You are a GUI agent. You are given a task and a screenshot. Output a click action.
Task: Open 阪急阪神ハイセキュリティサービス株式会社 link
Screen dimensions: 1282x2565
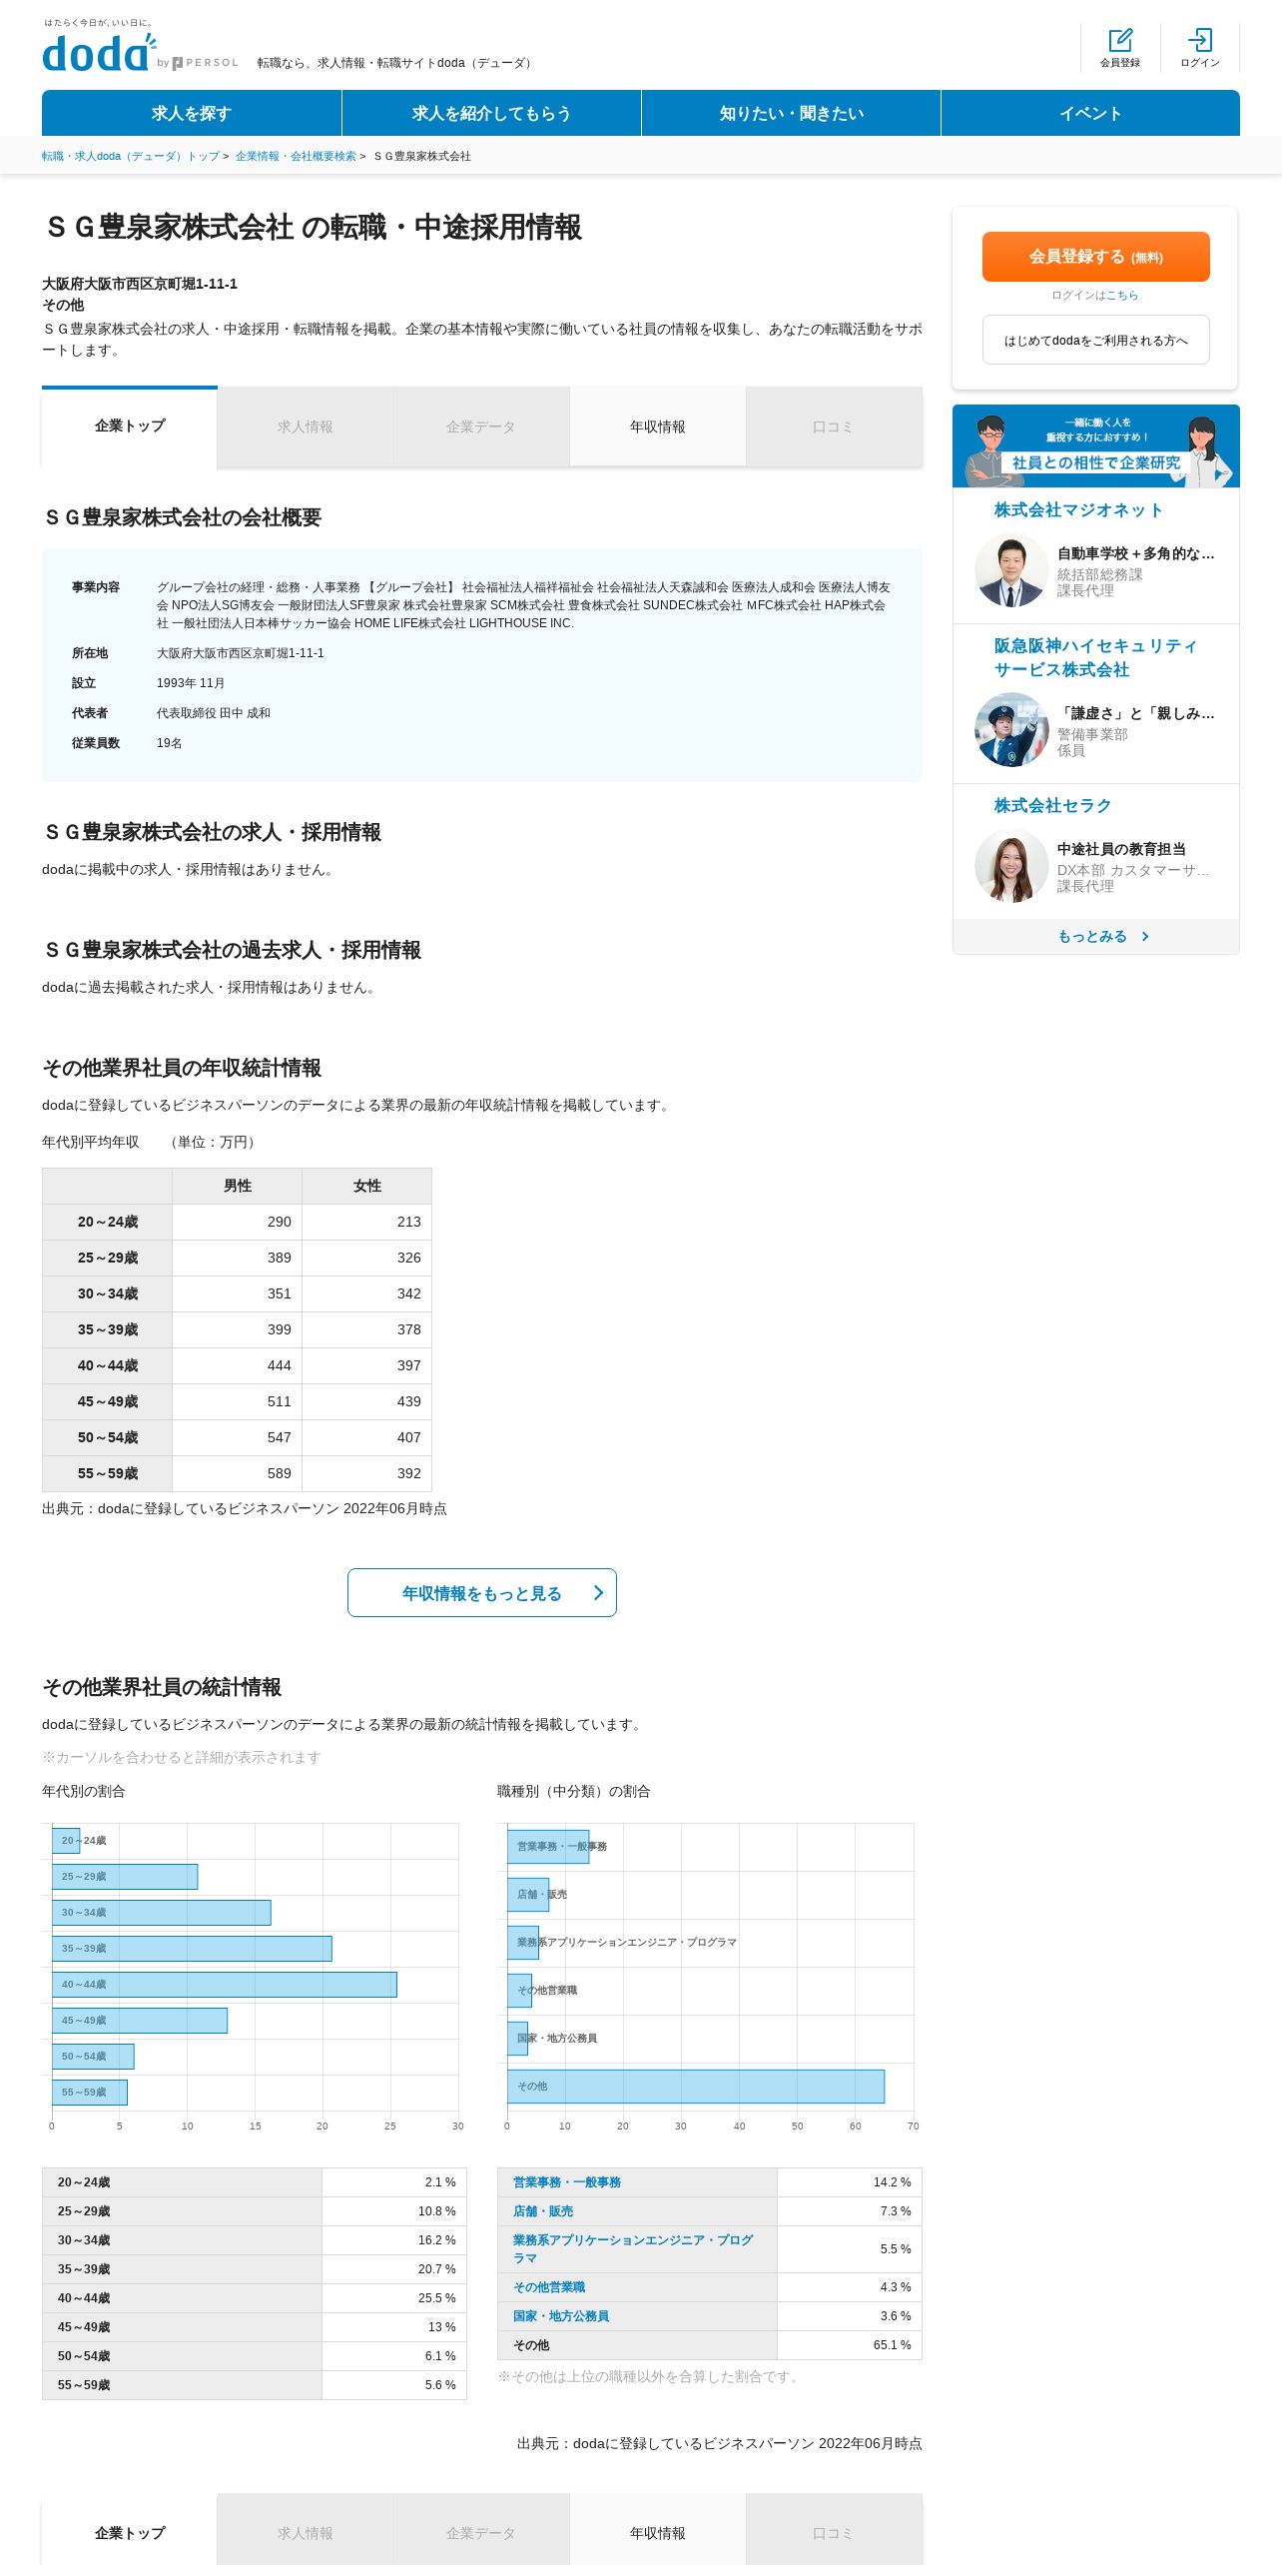1095,658
